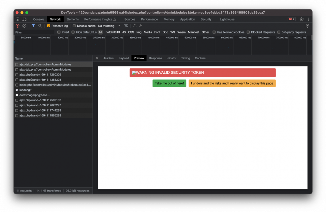Switch to the Console tab
The height and width of the screenshot is (212, 326).
point(38,19)
